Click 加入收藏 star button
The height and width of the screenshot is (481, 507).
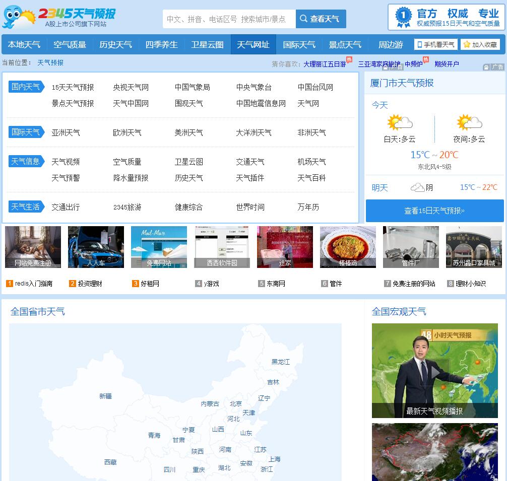tap(480, 44)
